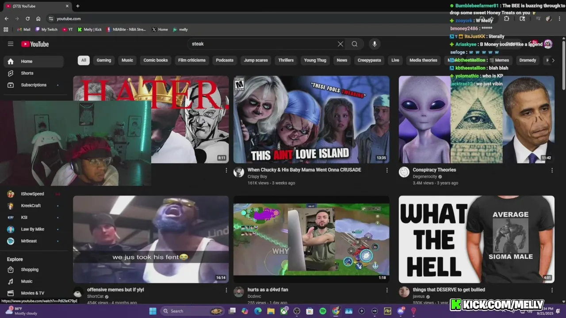This screenshot has width=566, height=318.
Task: Open Subscriptions in sidebar
Action: click(34, 85)
